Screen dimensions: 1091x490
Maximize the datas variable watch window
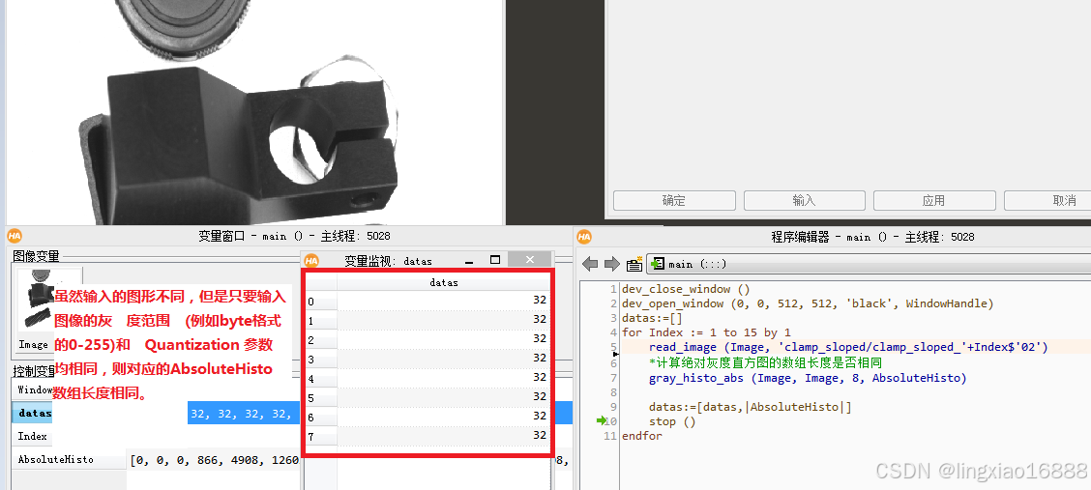(x=495, y=260)
